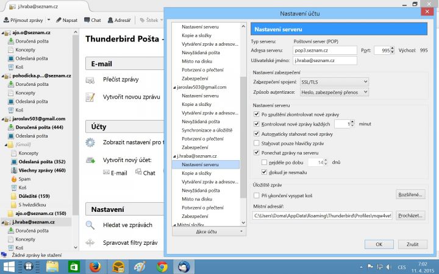Open Paint palette taskbar icon
Screen dimensions: 439x274
140,267
